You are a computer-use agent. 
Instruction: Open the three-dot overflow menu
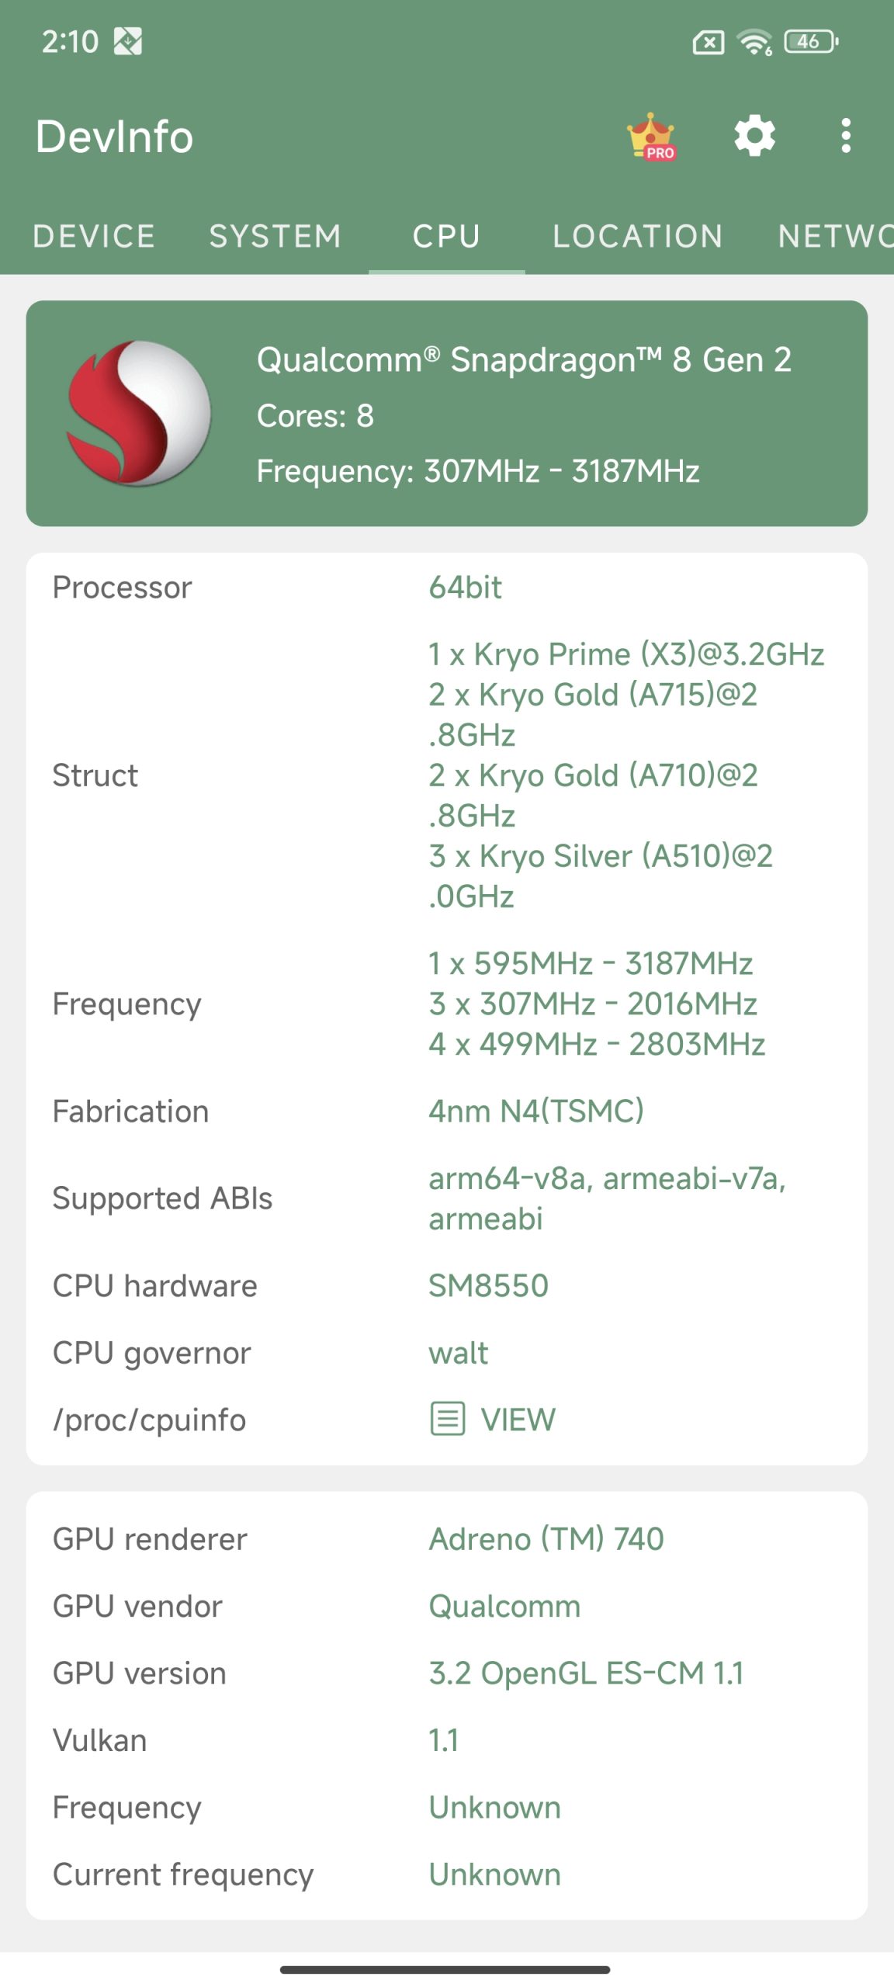point(845,137)
